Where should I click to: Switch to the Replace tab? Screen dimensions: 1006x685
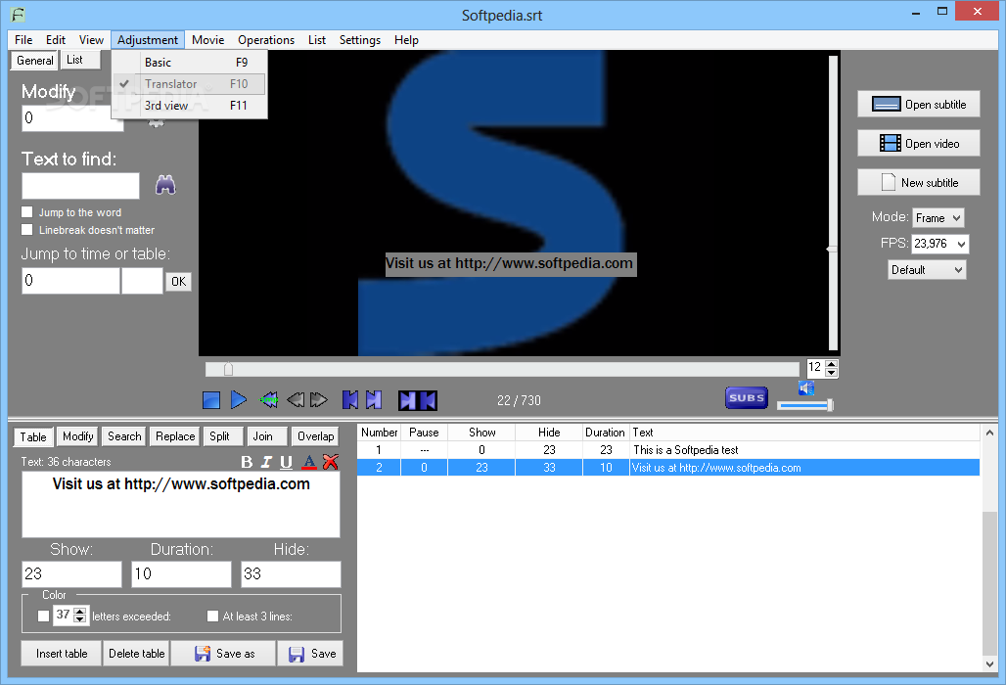coord(175,436)
